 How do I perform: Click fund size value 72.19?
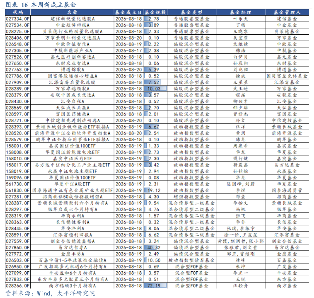154,286
